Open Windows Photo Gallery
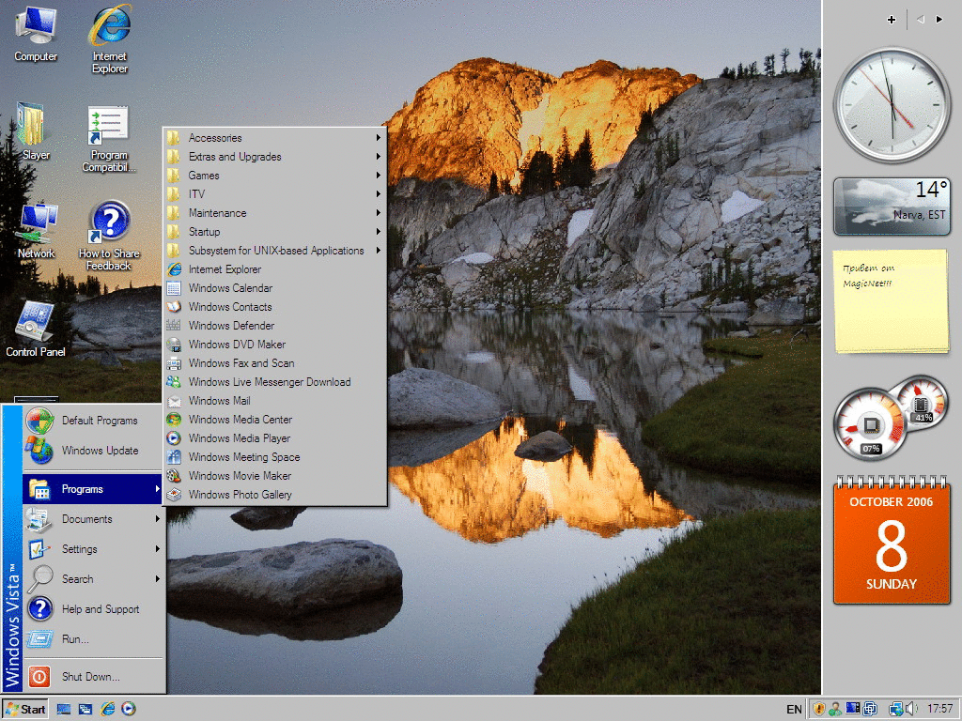This screenshot has height=721, width=962. pos(275,495)
